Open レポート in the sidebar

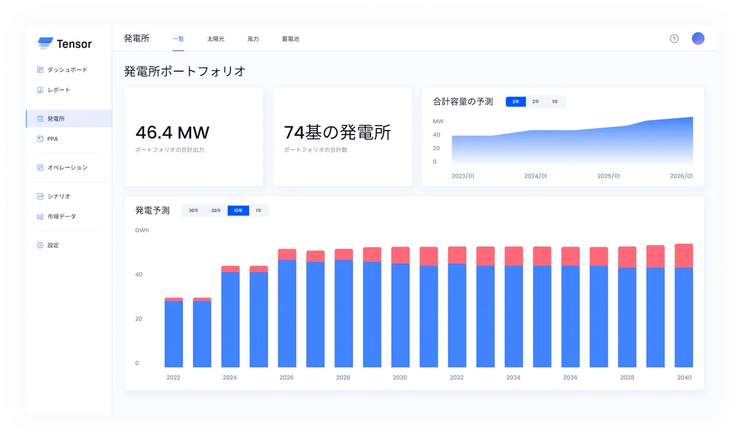[59, 90]
